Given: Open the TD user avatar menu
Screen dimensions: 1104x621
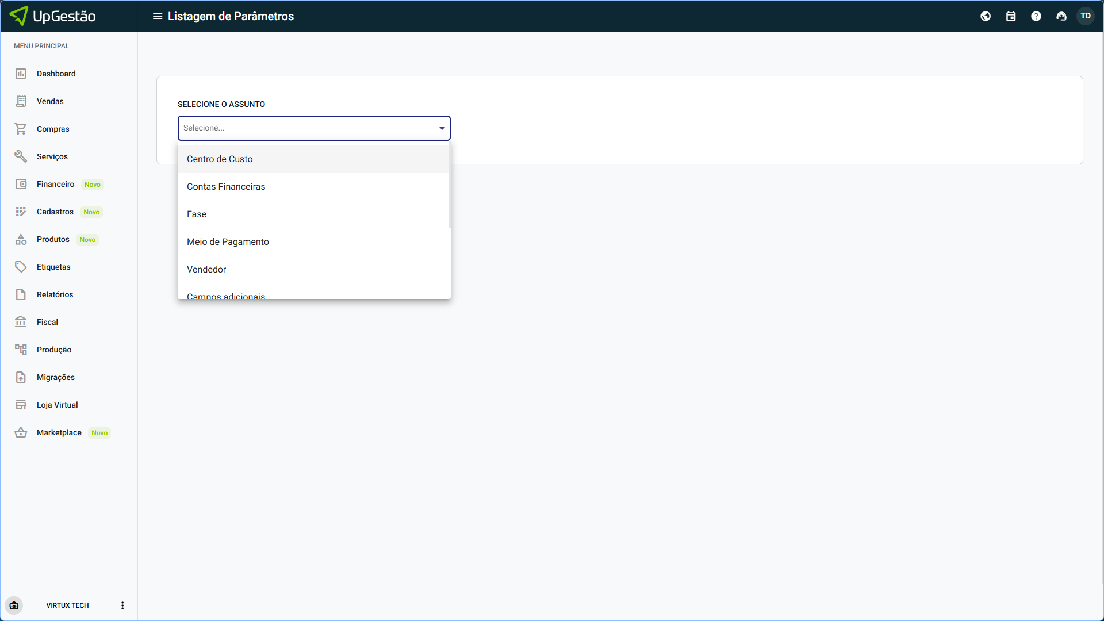Looking at the screenshot, I should pyautogui.click(x=1086, y=16).
